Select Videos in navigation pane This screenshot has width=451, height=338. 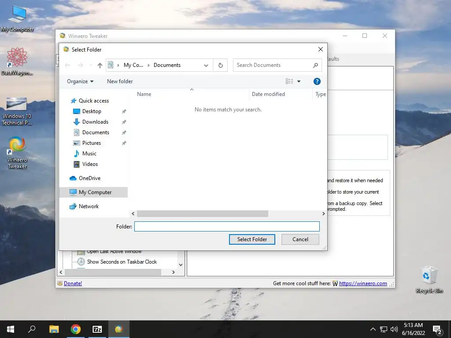(90, 164)
